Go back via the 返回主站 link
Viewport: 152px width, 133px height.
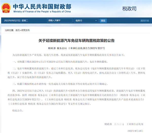tap(145, 21)
